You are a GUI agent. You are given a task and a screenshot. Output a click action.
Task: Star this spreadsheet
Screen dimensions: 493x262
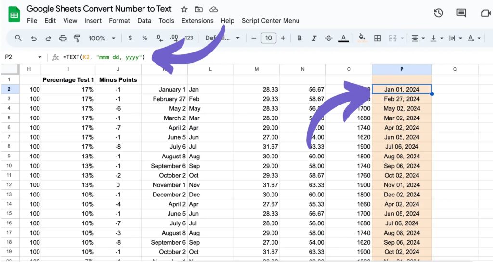[x=183, y=9]
